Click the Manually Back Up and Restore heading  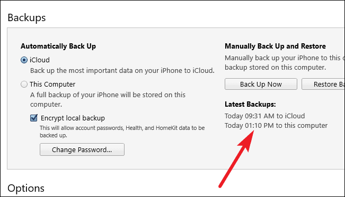tap(275, 46)
